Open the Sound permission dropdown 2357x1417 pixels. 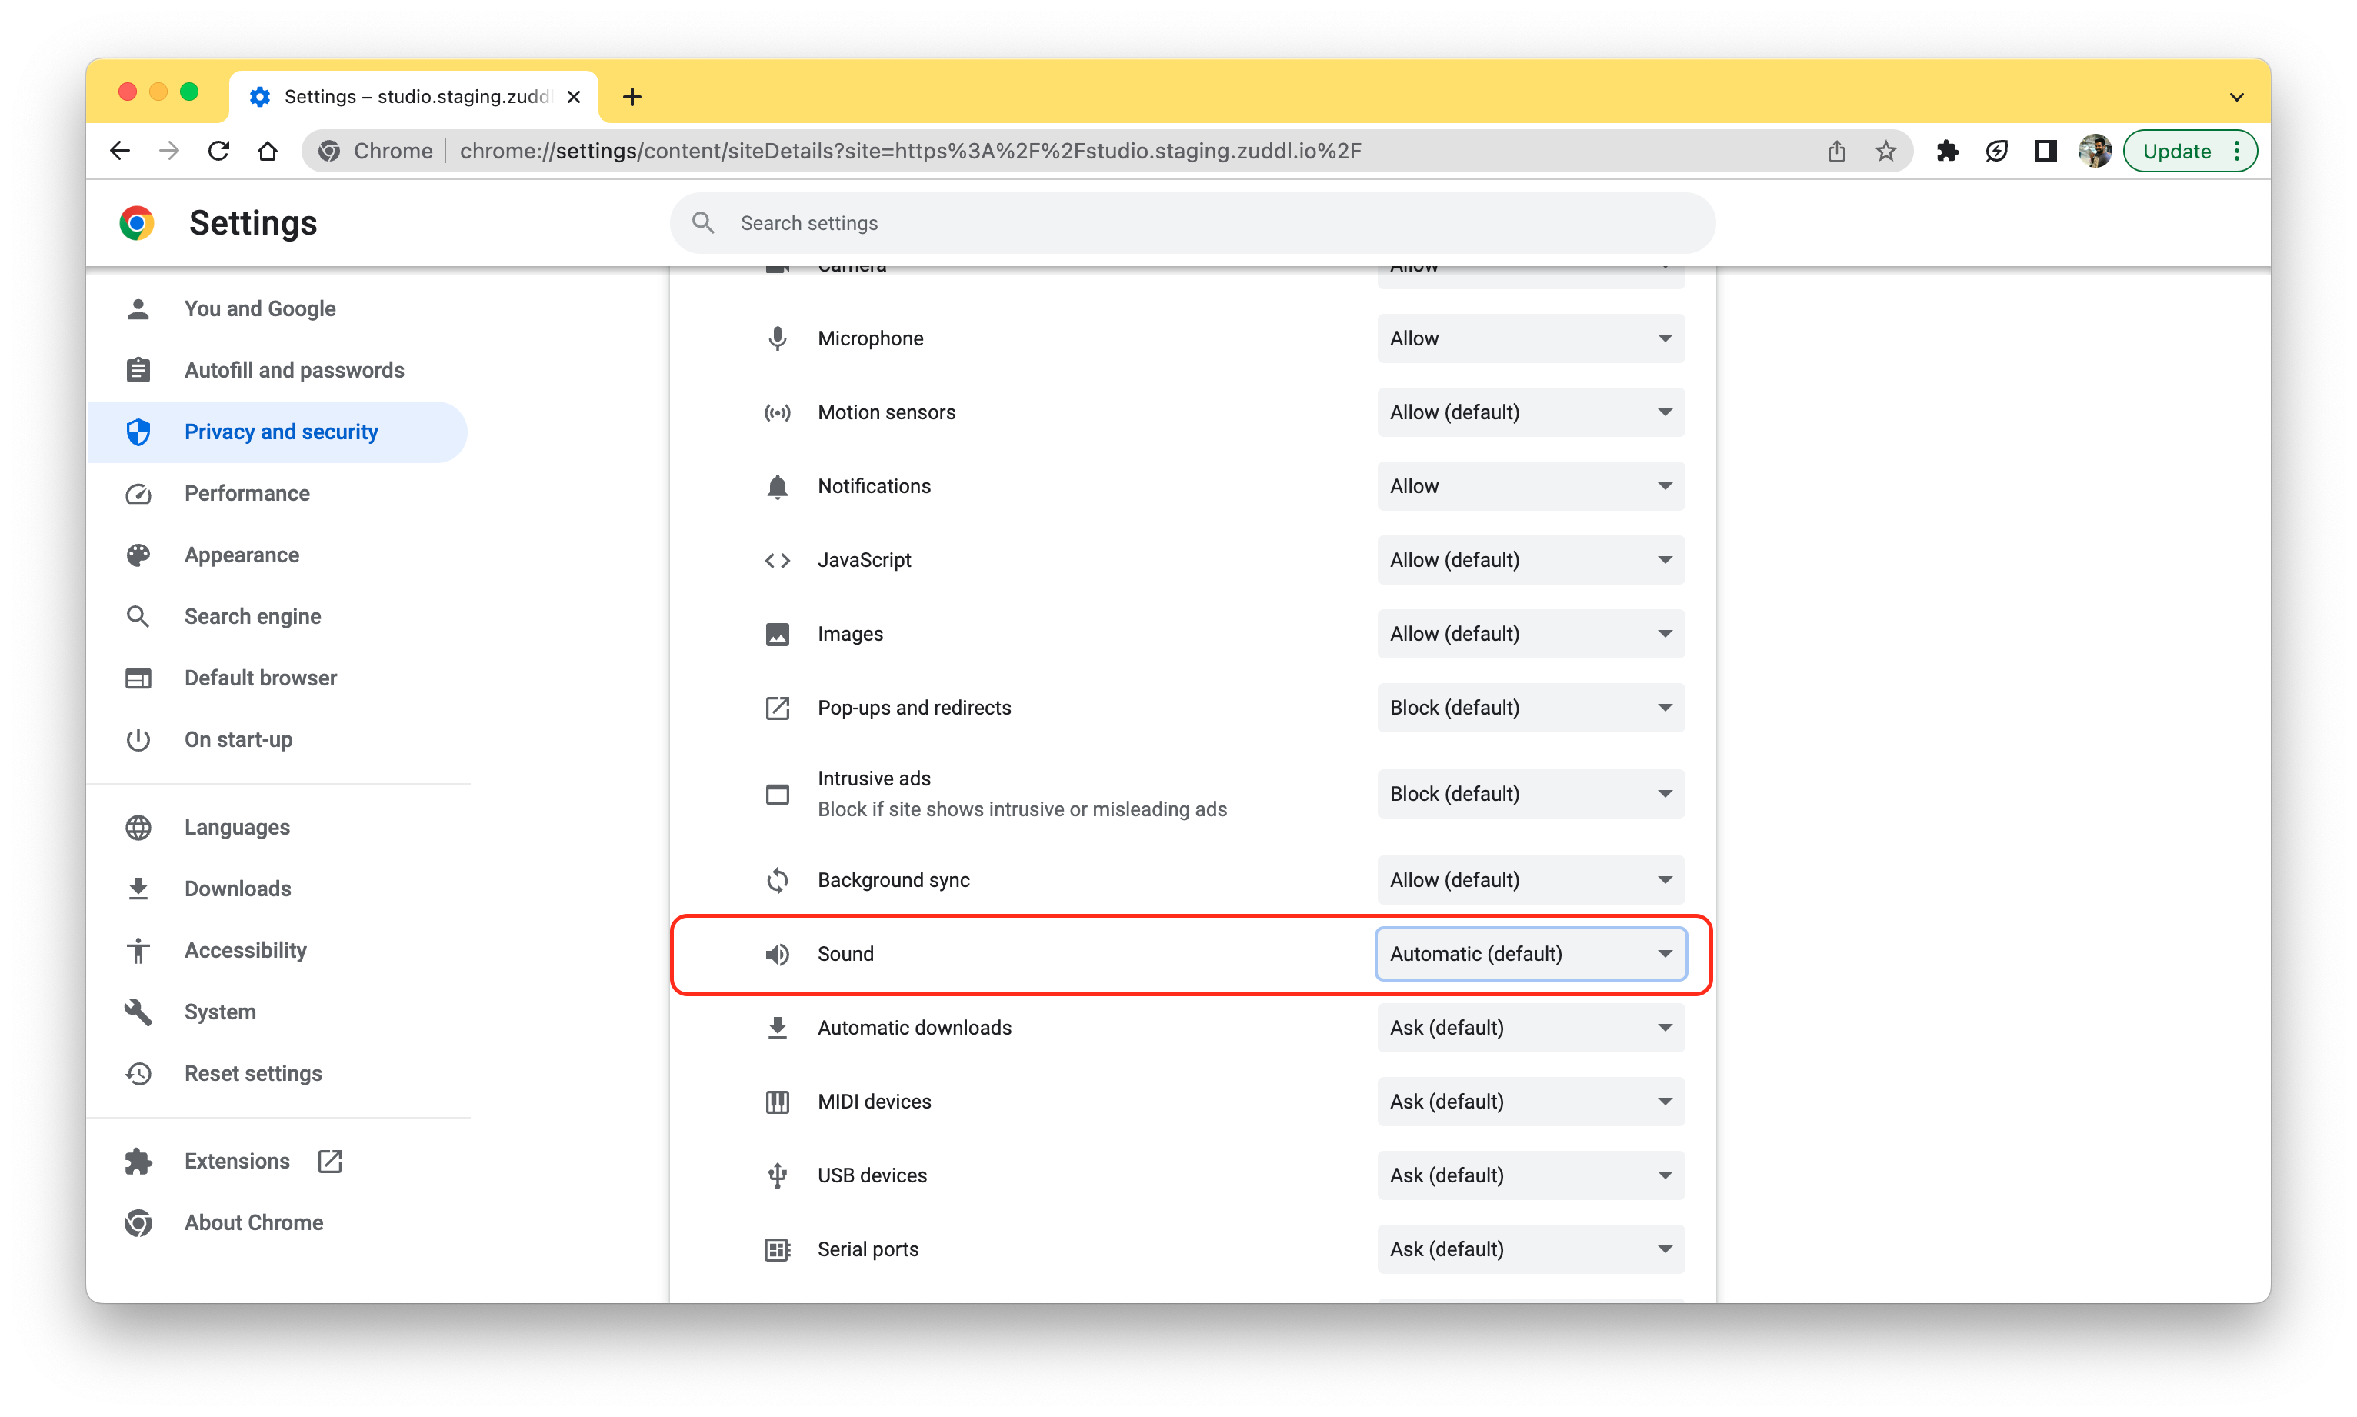1530,953
